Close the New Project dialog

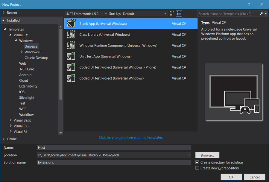click(x=262, y=4)
